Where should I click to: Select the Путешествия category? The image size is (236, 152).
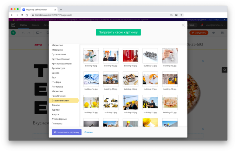[x=59, y=54]
